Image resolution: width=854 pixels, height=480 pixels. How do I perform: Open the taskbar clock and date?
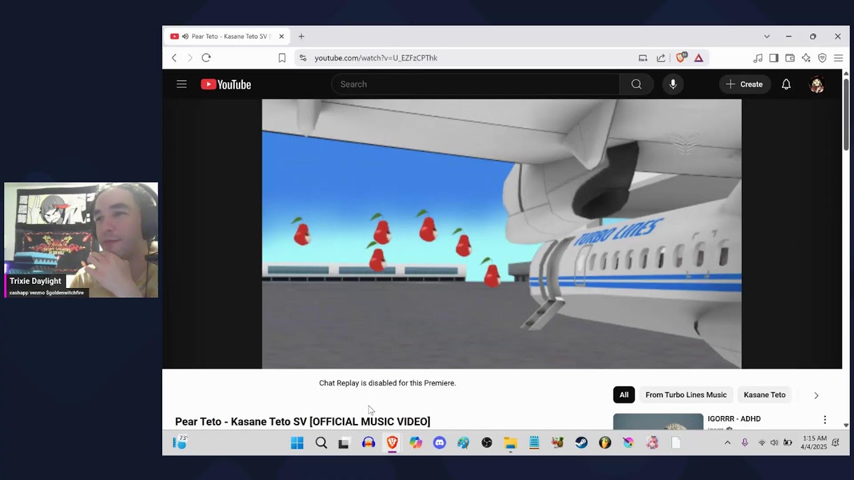coord(813,443)
